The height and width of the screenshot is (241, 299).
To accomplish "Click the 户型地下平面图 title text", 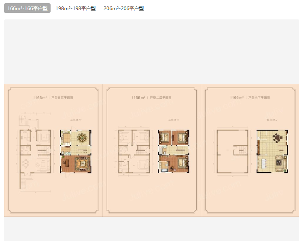I will (x=259, y=98).
